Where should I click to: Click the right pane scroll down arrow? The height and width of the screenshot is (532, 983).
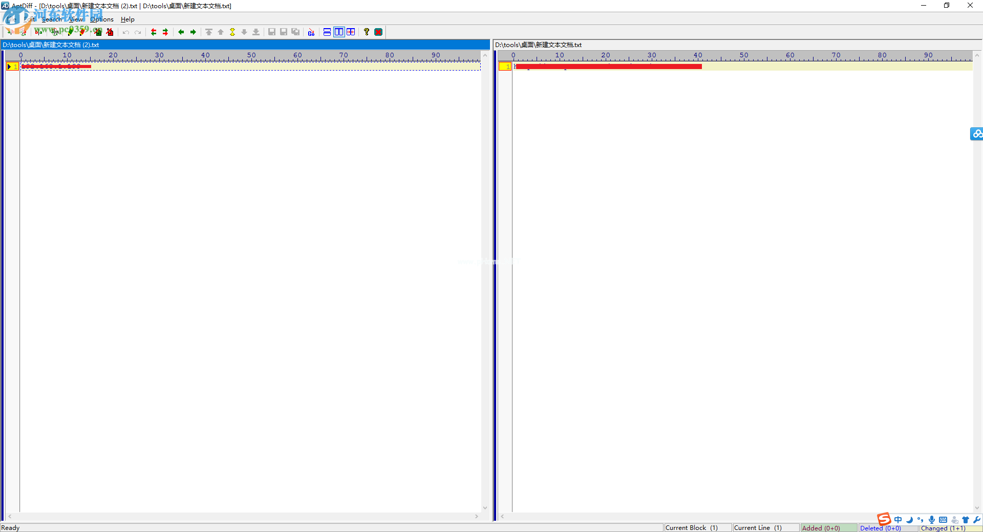click(977, 508)
